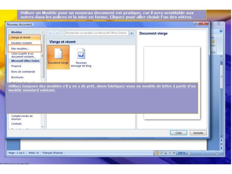Click the templates list scroll-down arrow
Viewport: 232px width, 174px height.
43,127
